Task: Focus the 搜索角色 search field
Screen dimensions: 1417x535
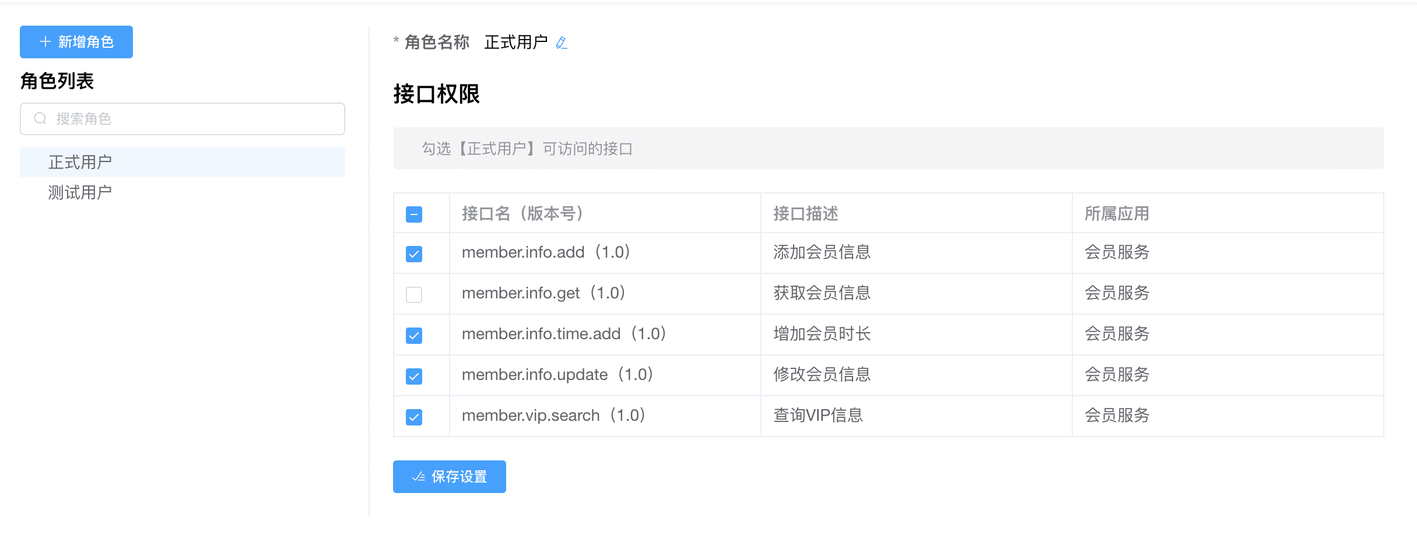Action: pyautogui.click(x=192, y=119)
